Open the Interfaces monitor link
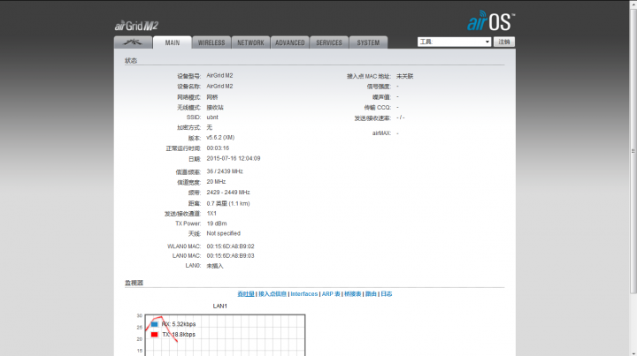 pos(303,294)
